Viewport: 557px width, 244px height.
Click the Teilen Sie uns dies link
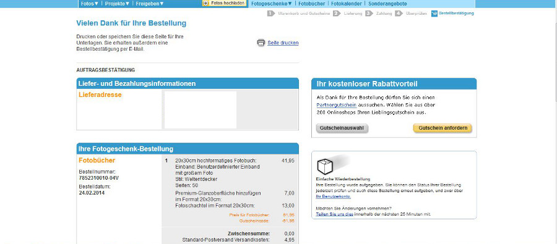334,214
